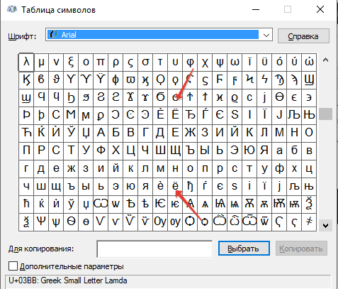
Task: Select the Cyrillic small д cell
Action: [x=41, y=169]
